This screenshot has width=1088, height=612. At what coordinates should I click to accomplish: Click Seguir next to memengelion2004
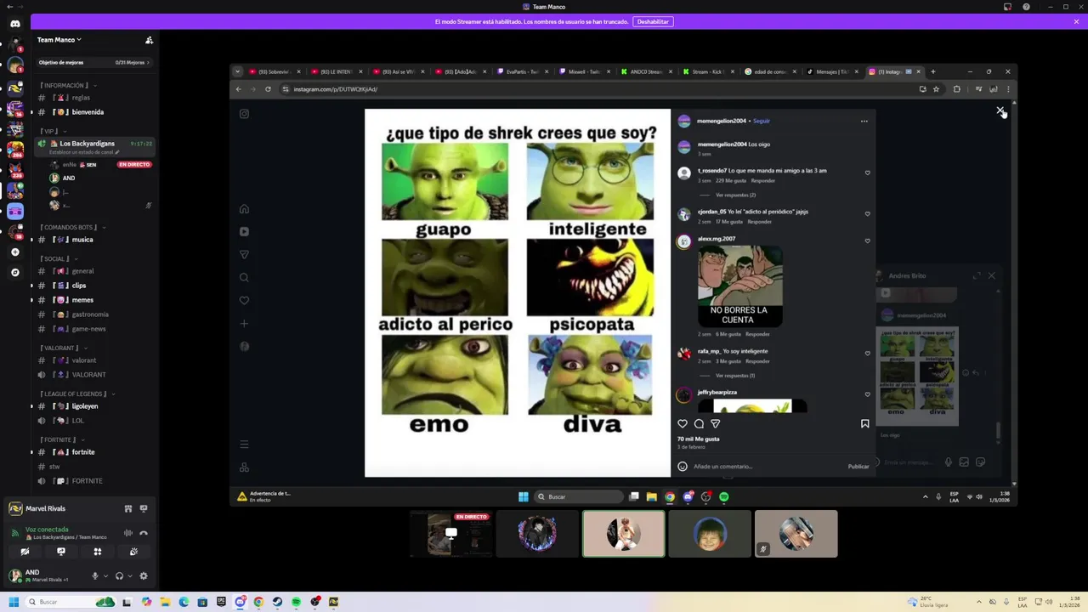(x=762, y=121)
